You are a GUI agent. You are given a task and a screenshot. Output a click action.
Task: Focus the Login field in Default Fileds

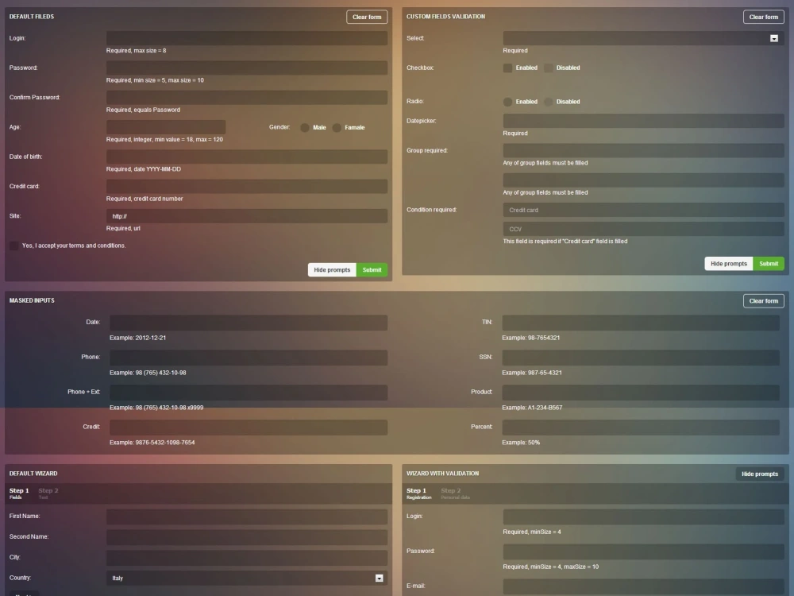[247, 38]
